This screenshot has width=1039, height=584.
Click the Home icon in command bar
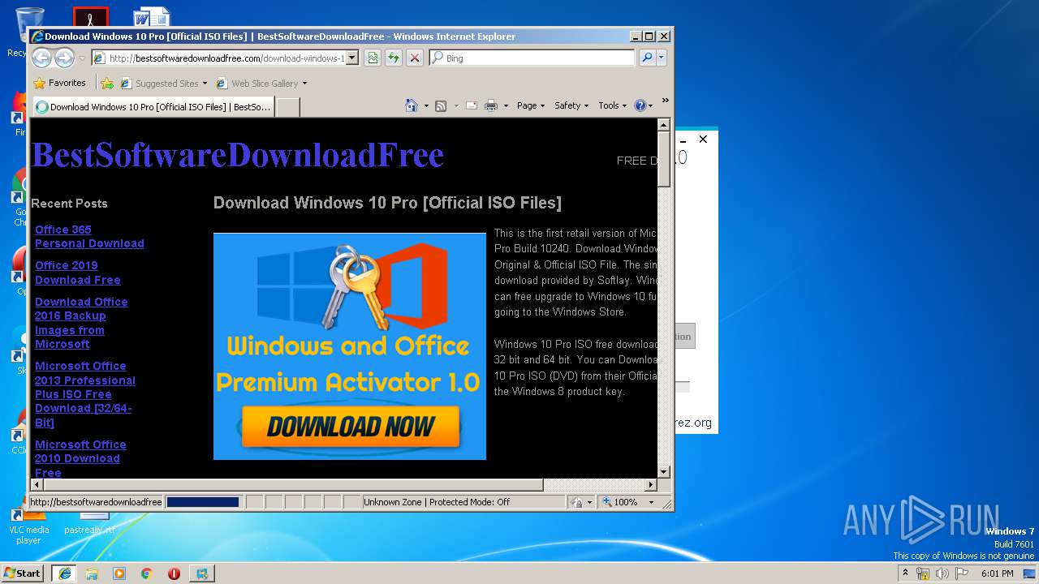(412, 105)
